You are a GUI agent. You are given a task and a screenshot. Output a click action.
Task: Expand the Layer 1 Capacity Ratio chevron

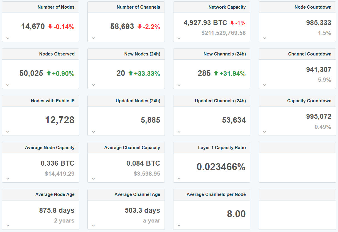tap(179, 179)
